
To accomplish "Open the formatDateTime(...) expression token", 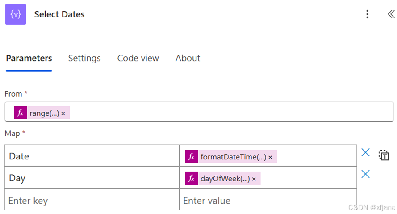I will coord(233,157).
